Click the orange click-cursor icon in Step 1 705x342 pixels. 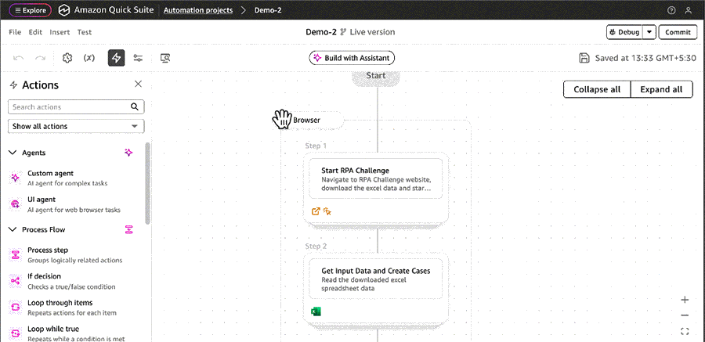point(327,211)
